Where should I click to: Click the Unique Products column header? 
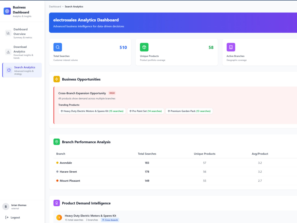tap(205, 154)
